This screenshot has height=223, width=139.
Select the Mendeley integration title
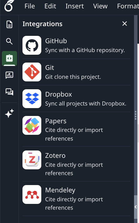click(x=60, y=190)
